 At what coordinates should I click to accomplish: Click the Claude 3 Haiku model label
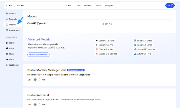(106, 49)
